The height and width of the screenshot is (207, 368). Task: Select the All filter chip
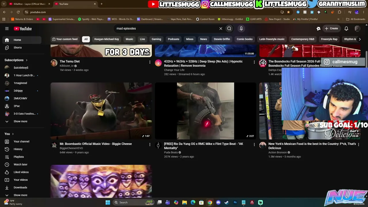click(86, 39)
